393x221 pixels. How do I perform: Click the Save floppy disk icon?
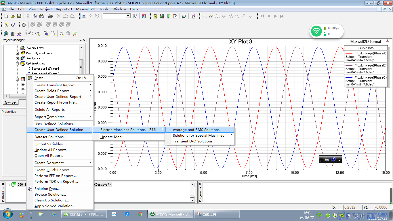point(19,16)
